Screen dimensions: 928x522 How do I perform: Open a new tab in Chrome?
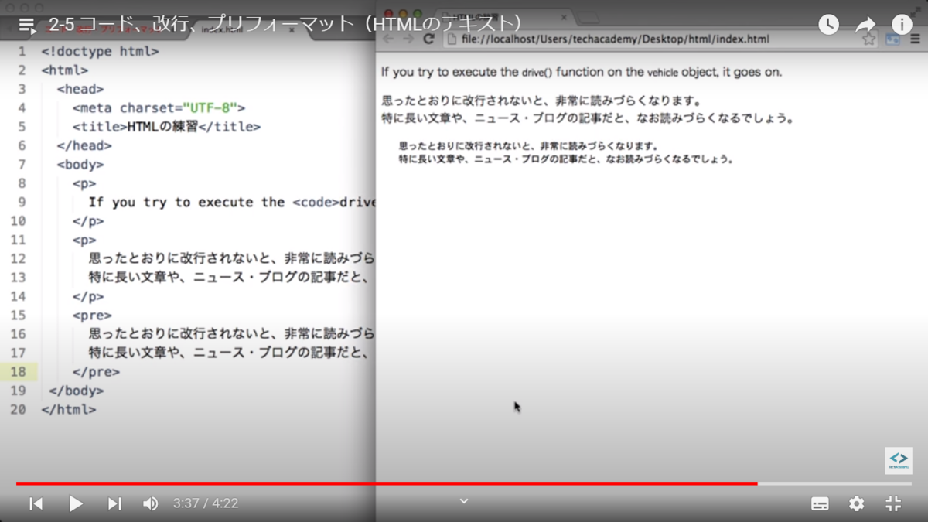588,17
